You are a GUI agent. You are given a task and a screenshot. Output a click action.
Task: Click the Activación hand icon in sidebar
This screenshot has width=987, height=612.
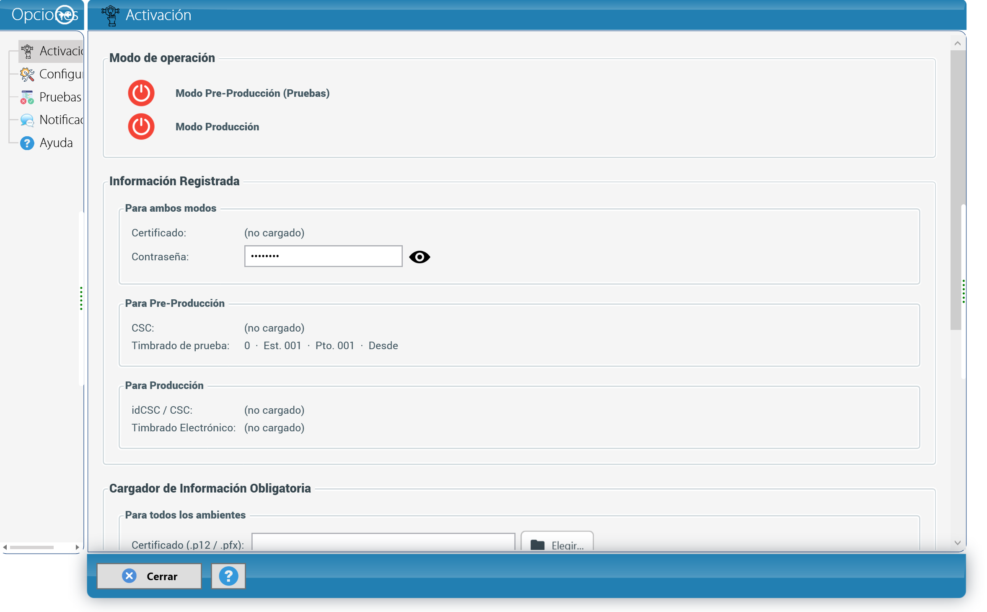click(28, 51)
